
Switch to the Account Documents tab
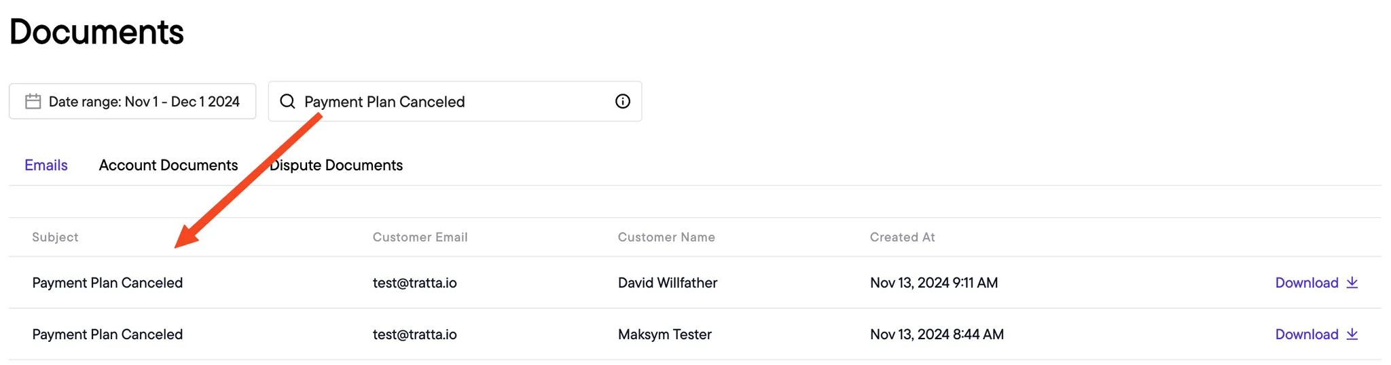pyautogui.click(x=168, y=165)
